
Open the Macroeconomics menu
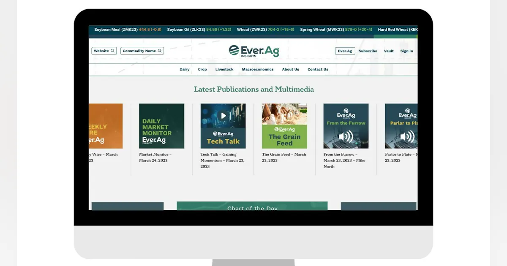(x=258, y=69)
